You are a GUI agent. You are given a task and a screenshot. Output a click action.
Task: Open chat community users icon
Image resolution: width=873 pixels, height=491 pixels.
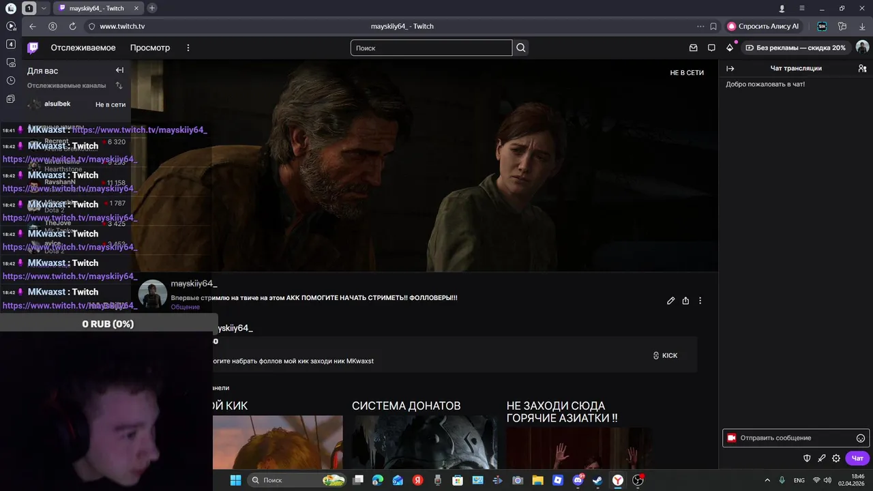[862, 68]
